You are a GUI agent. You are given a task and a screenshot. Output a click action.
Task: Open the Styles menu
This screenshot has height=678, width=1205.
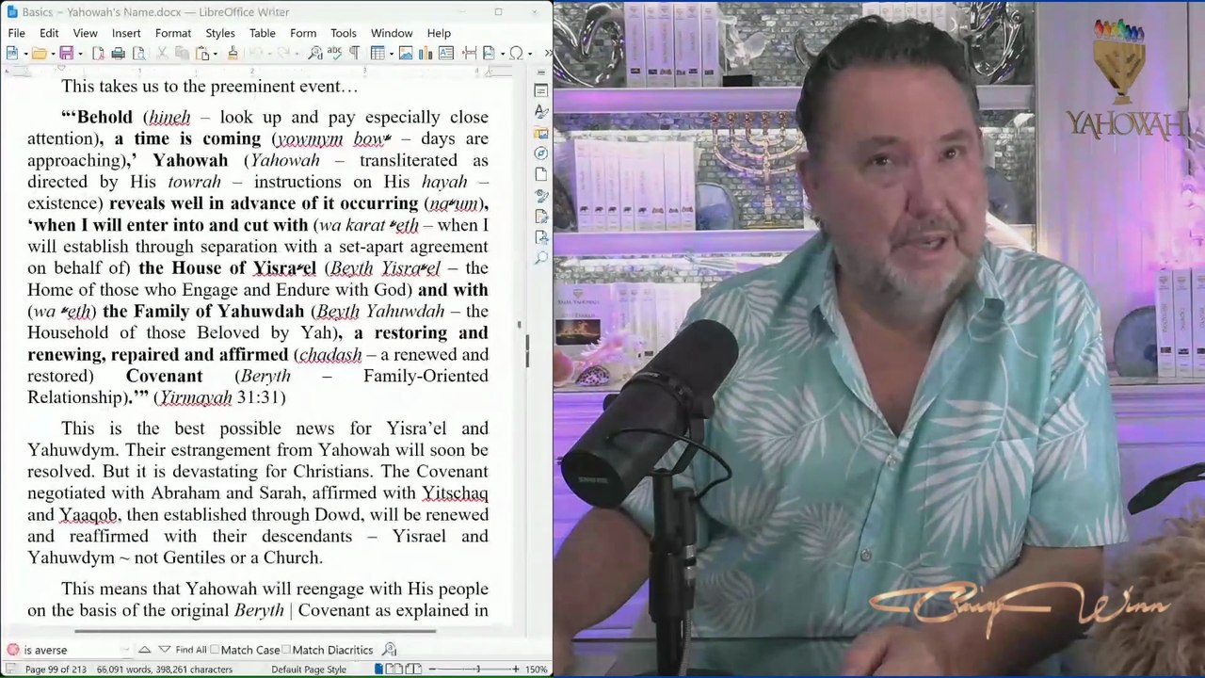(220, 33)
